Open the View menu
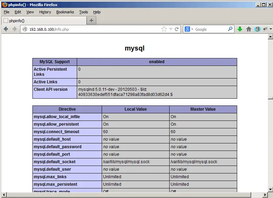Viewport: 273px width, 198px height. click(30, 12)
